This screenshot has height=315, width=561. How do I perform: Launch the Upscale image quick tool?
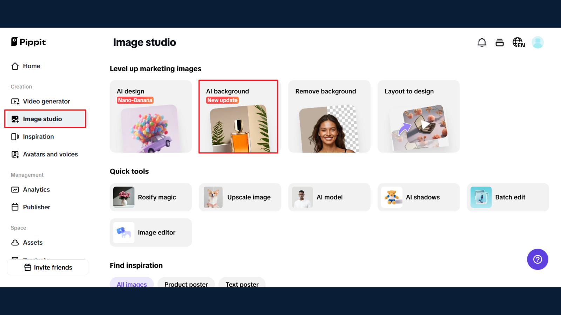(240, 197)
